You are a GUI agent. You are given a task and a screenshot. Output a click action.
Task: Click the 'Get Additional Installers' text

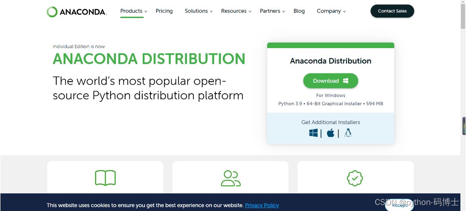331,122
